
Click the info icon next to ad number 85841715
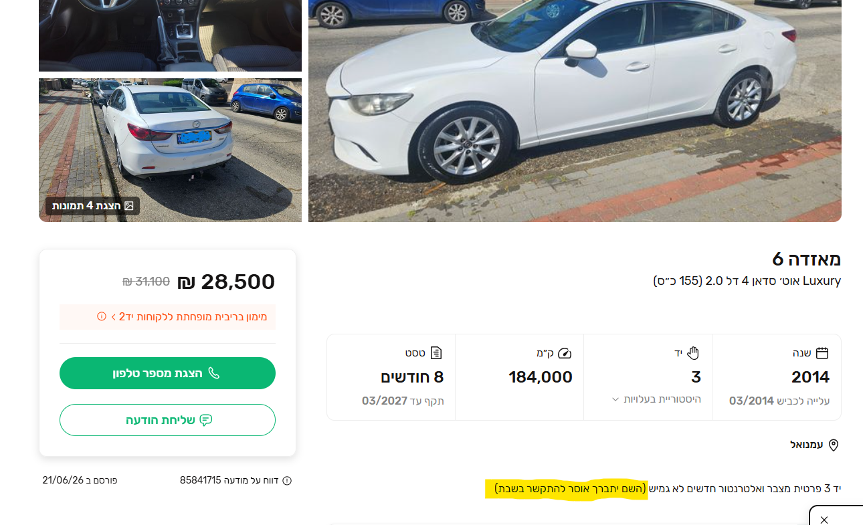click(x=287, y=480)
